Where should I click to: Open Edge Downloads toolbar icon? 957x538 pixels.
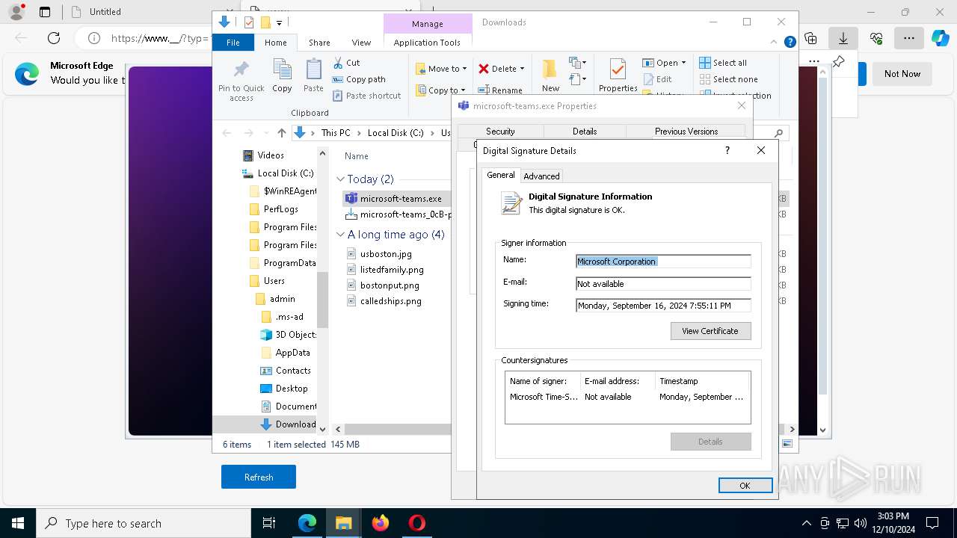click(843, 38)
